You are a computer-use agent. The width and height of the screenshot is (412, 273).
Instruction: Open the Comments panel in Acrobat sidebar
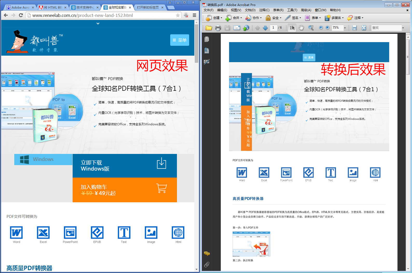click(207, 253)
